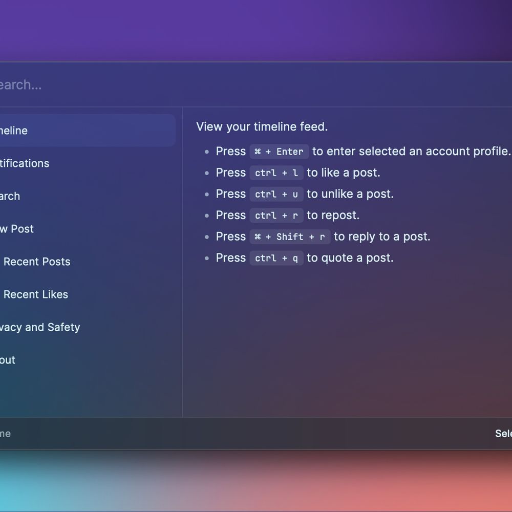This screenshot has height=512, width=512.
Task: Click 'to repost.' text
Action: [x=333, y=215]
